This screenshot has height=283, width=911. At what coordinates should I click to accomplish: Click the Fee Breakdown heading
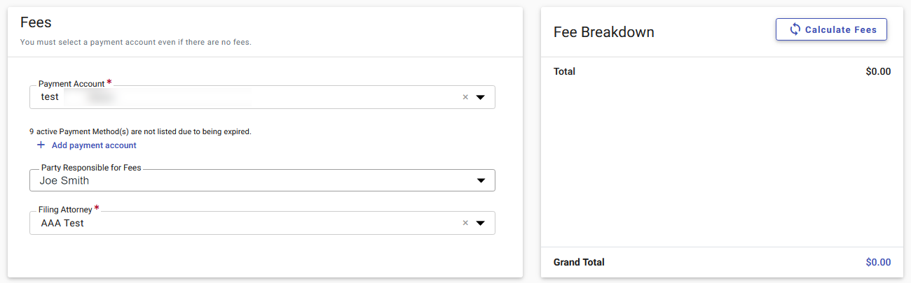click(x=604, y=32)
